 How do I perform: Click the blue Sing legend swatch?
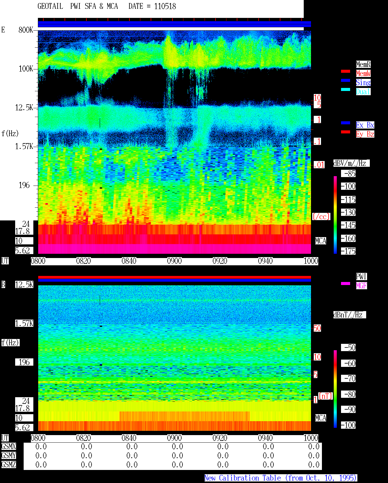[x=346, y=80]
